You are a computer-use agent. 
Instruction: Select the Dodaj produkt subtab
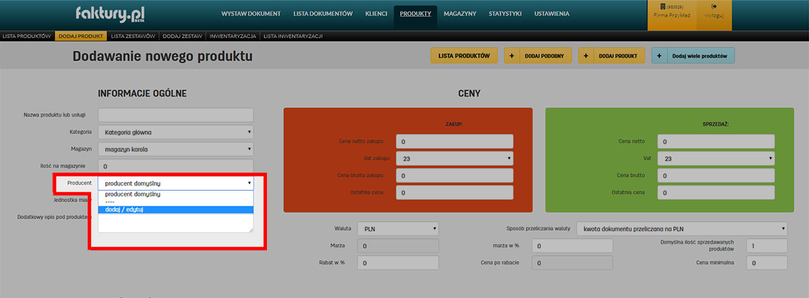click(x=80, y=36)
